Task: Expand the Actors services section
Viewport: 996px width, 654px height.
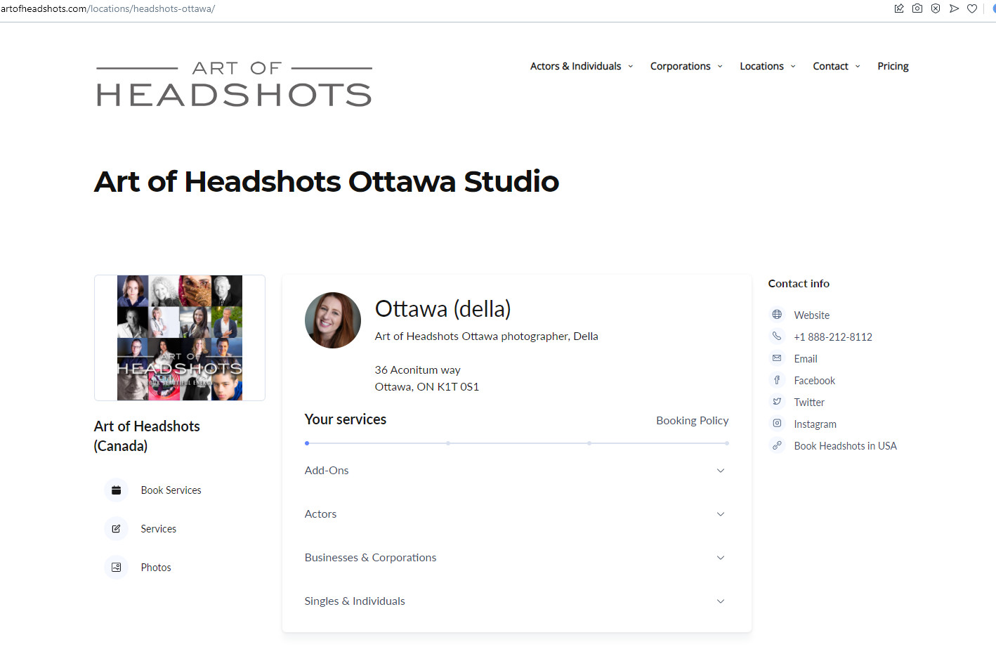Action: click(516, 514)
